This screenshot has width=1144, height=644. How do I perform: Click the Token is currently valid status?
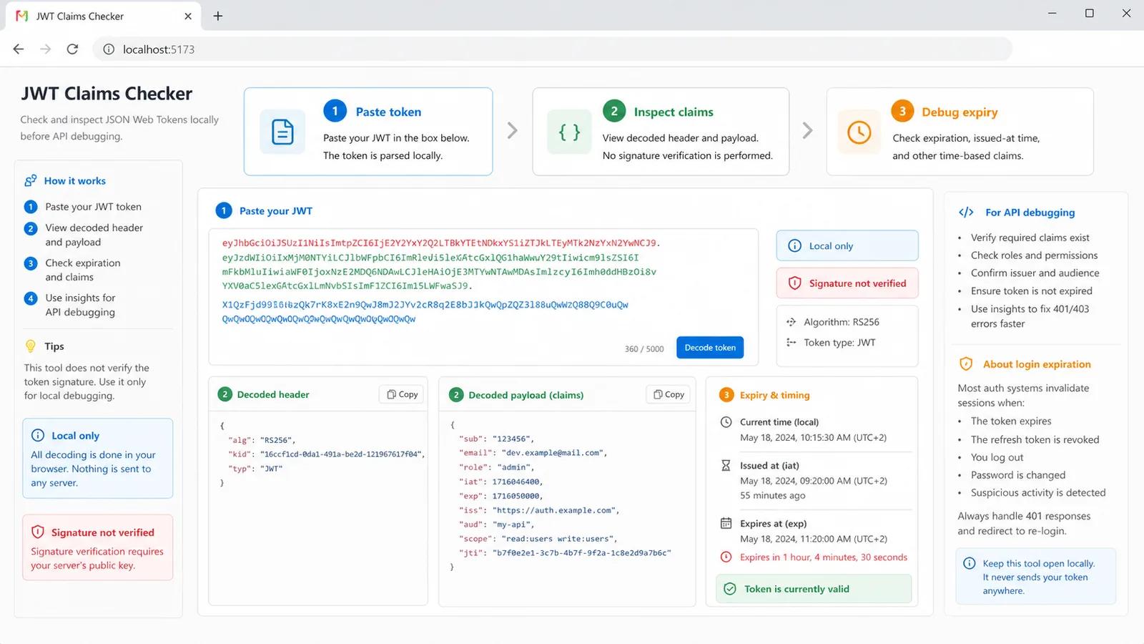(x=814, y=588)
